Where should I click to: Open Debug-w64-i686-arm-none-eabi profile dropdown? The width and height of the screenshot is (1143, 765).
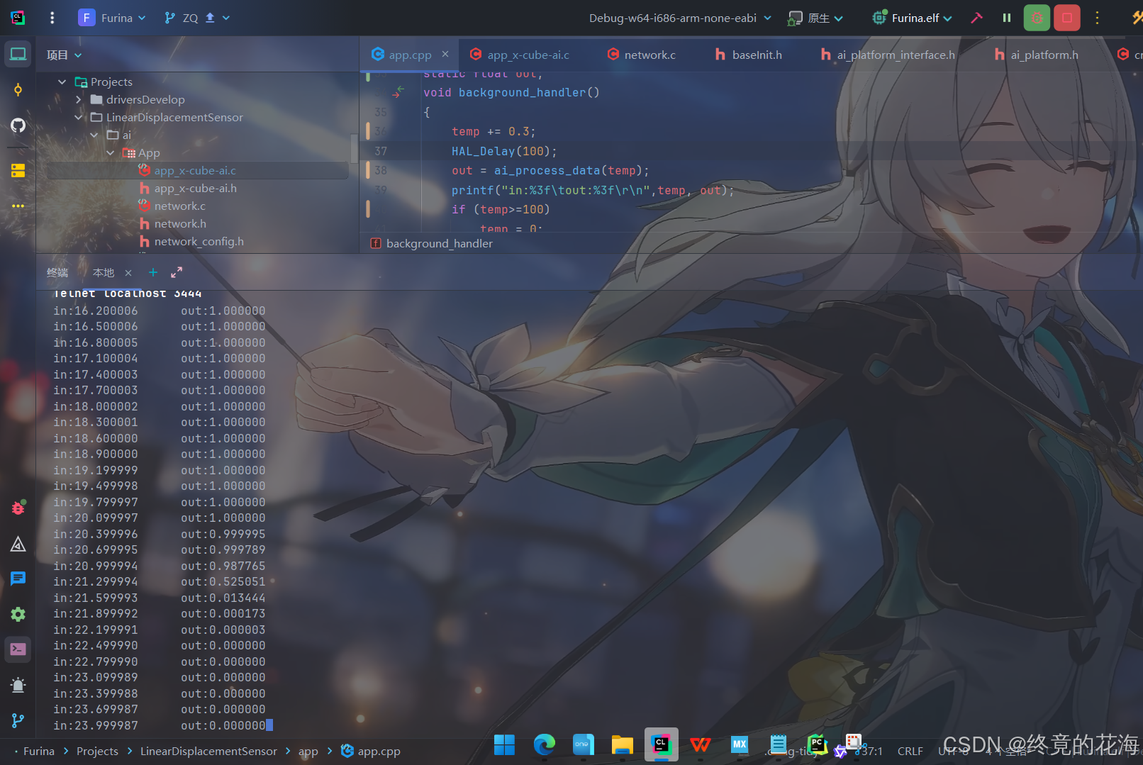pos(680,18)
